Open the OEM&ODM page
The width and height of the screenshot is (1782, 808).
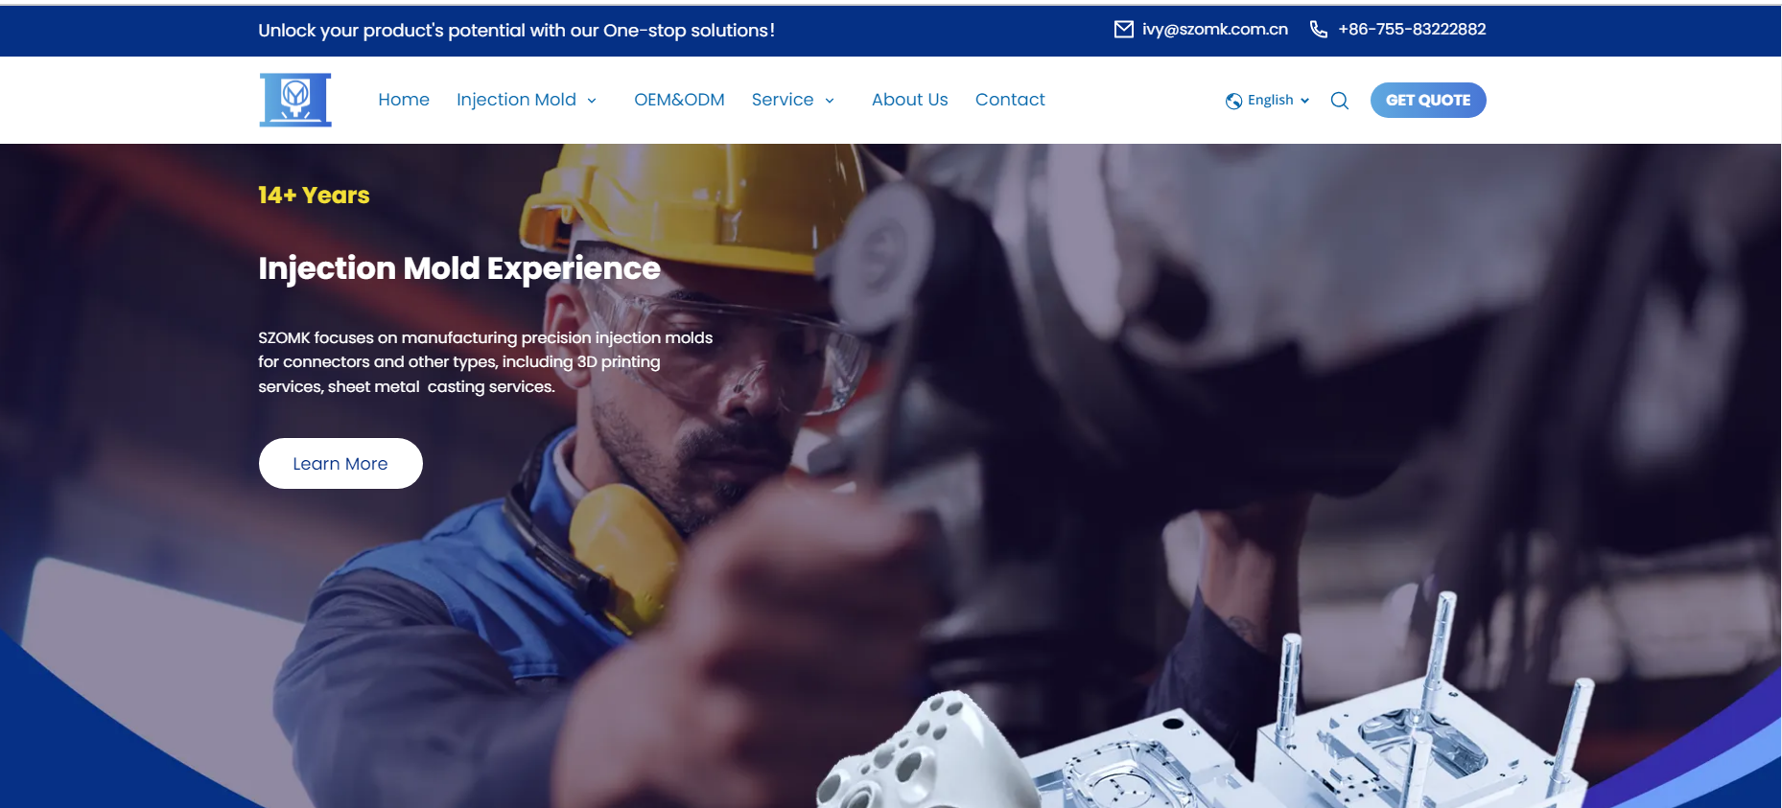pos(679,100)
